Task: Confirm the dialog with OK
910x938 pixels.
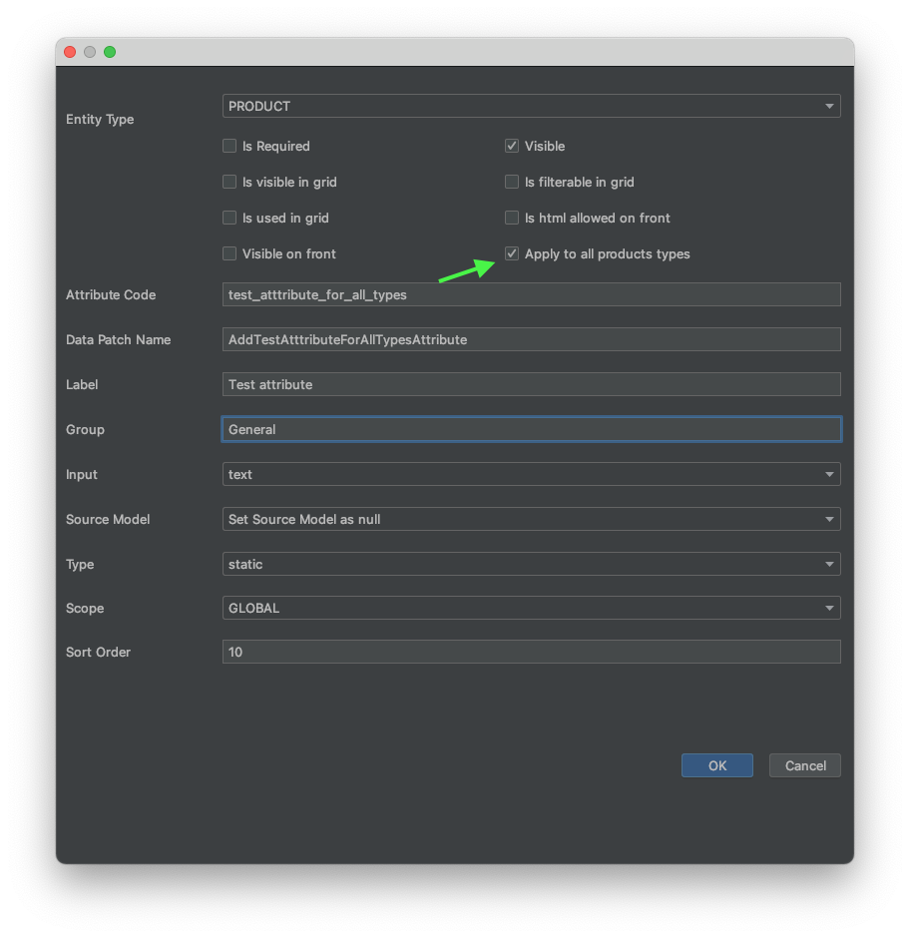Action: click(x=716, y=765)
